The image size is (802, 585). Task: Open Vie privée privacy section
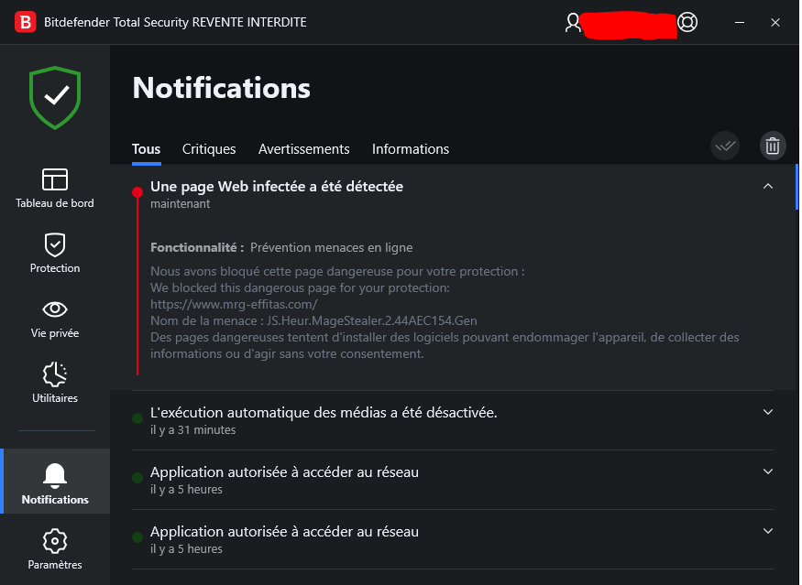(55, 318)
